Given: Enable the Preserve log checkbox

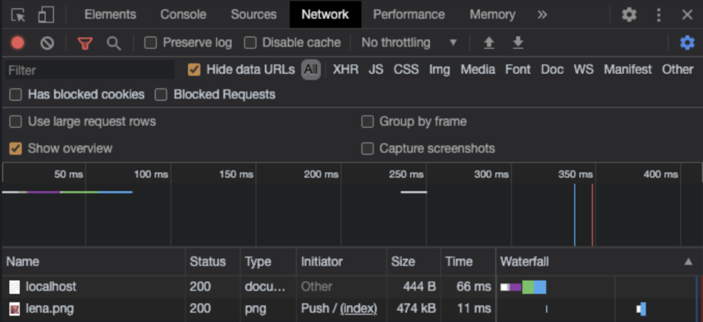Looking at the screenshot, I should (x=151, y=43).
